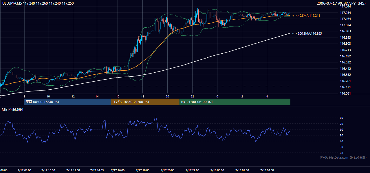Click the 東京 08:00-15:30 JST session bar
The height and width of the screenshot is (173, 370).
(x=67, y=102)
